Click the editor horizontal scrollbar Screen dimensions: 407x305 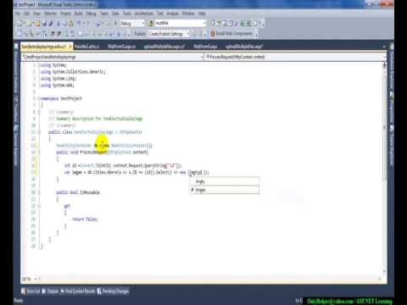pos(209,279)
